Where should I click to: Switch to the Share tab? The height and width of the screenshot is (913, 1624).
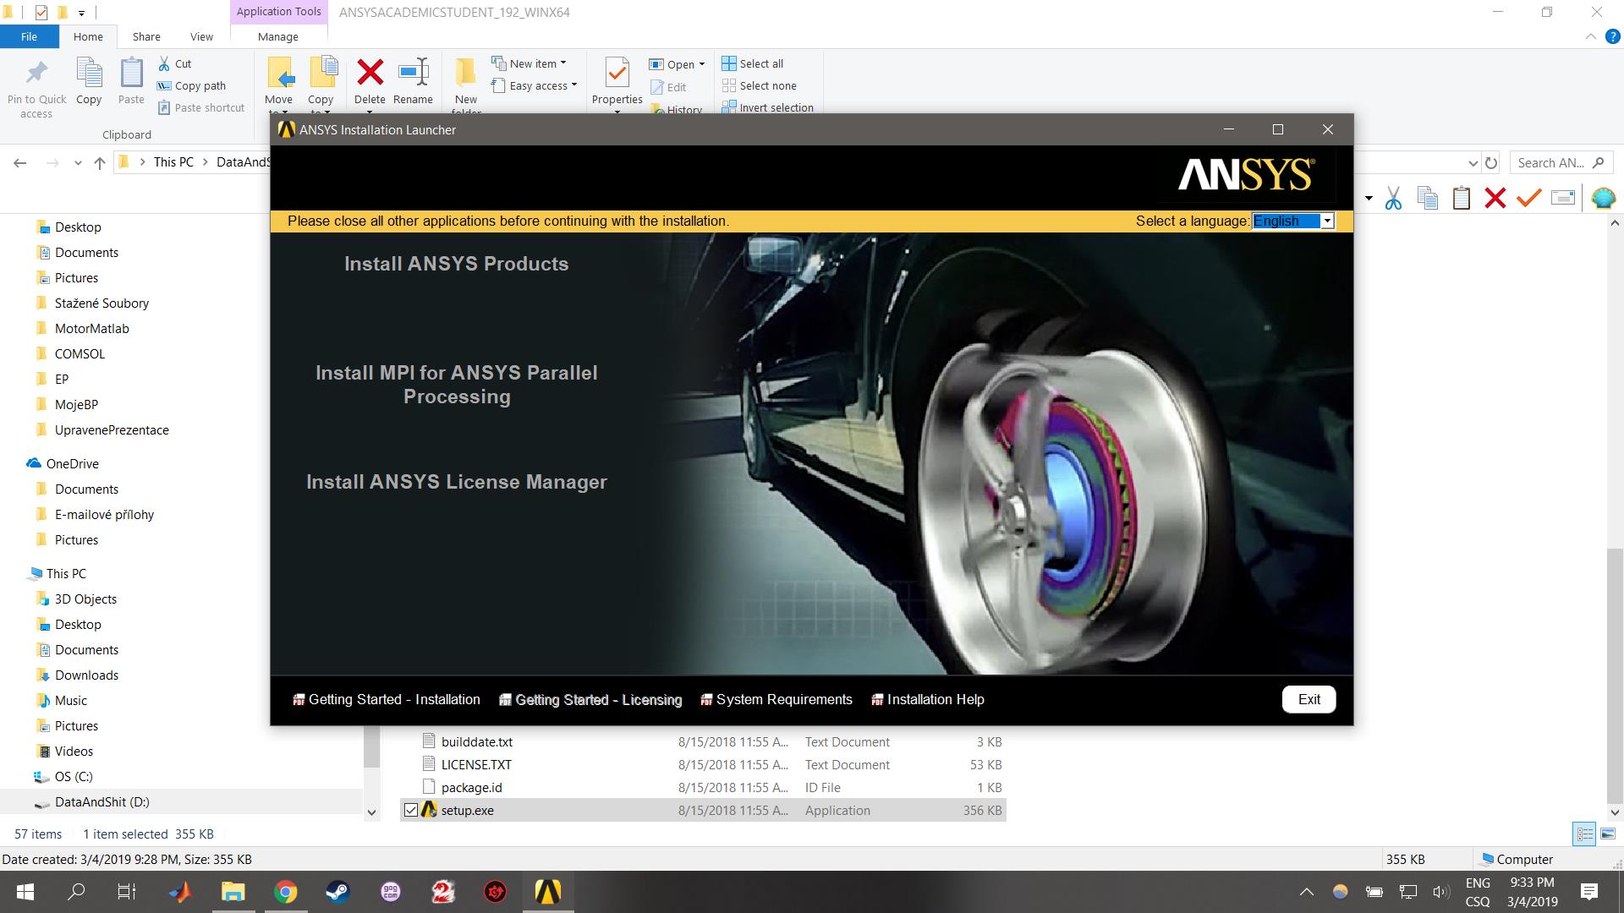(x=145, y=36)
